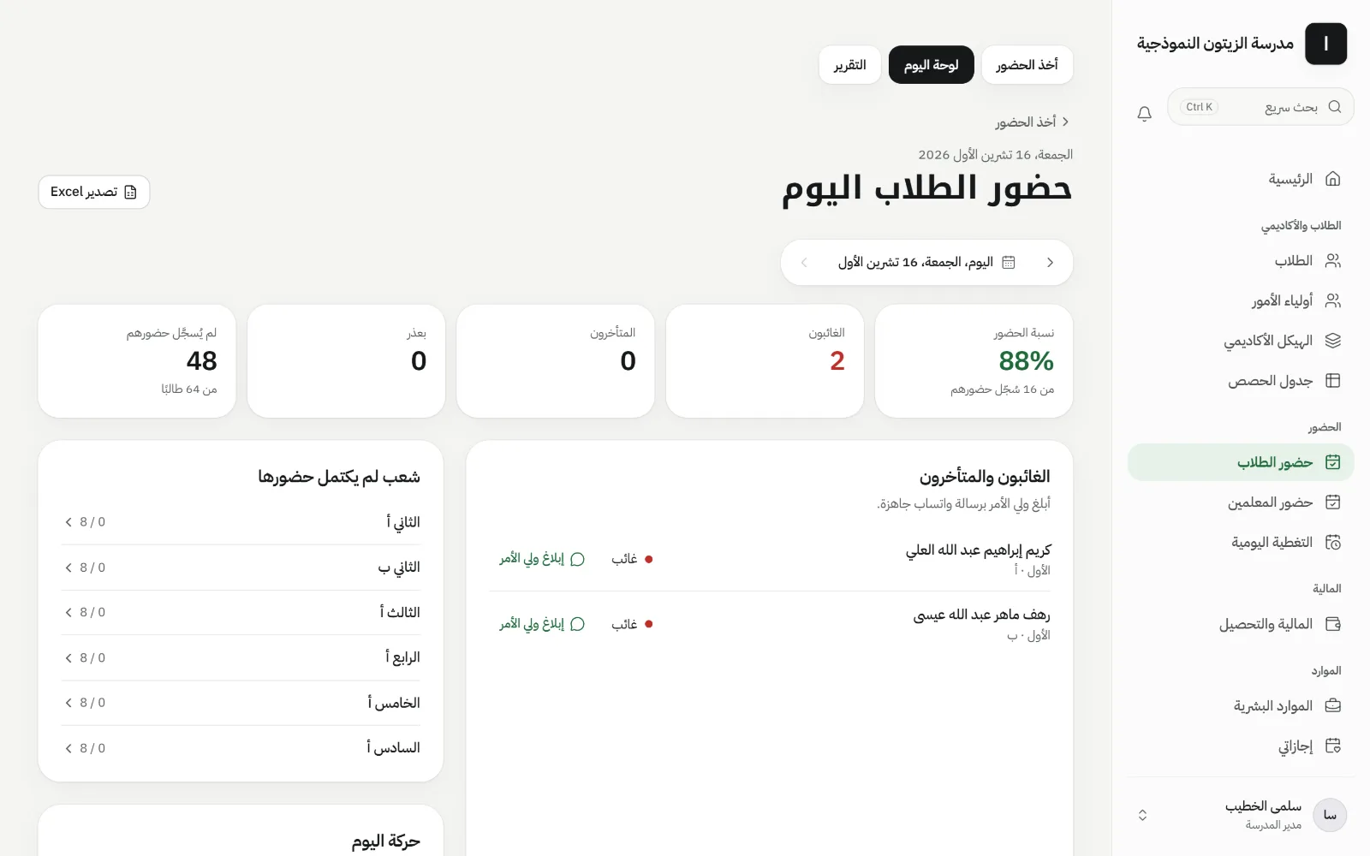Notify guardian of كريم إبراهيم عبد الله العلي
Image resolution: width=1370 pixels, height=856 pixels.
click(542, 559)
